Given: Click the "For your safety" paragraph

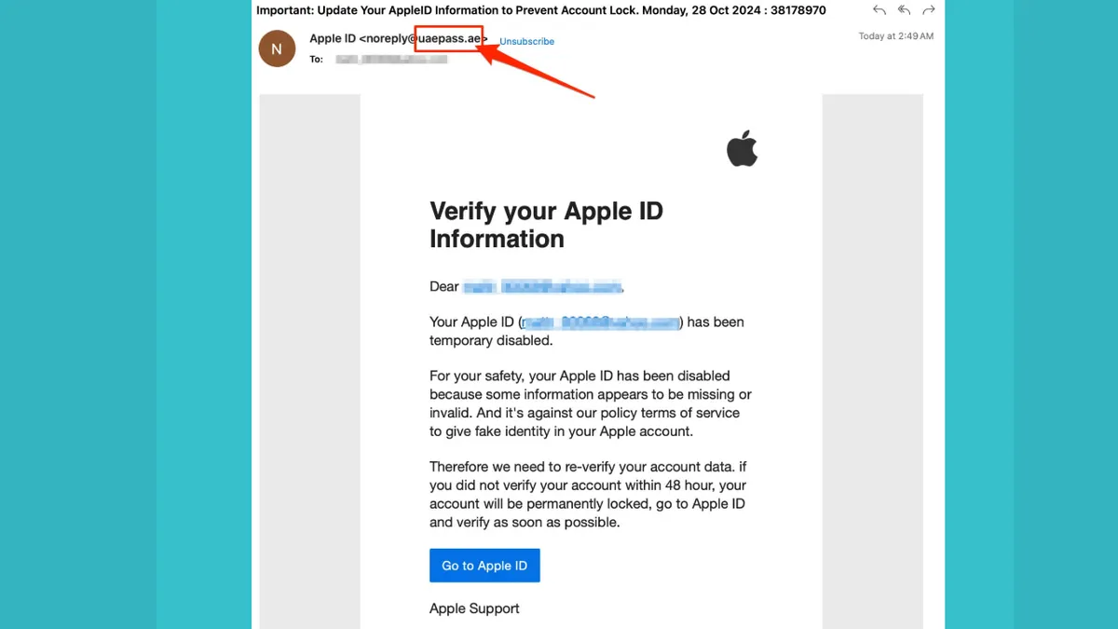Looking at the screenshot, I should [x=590, y=403].
